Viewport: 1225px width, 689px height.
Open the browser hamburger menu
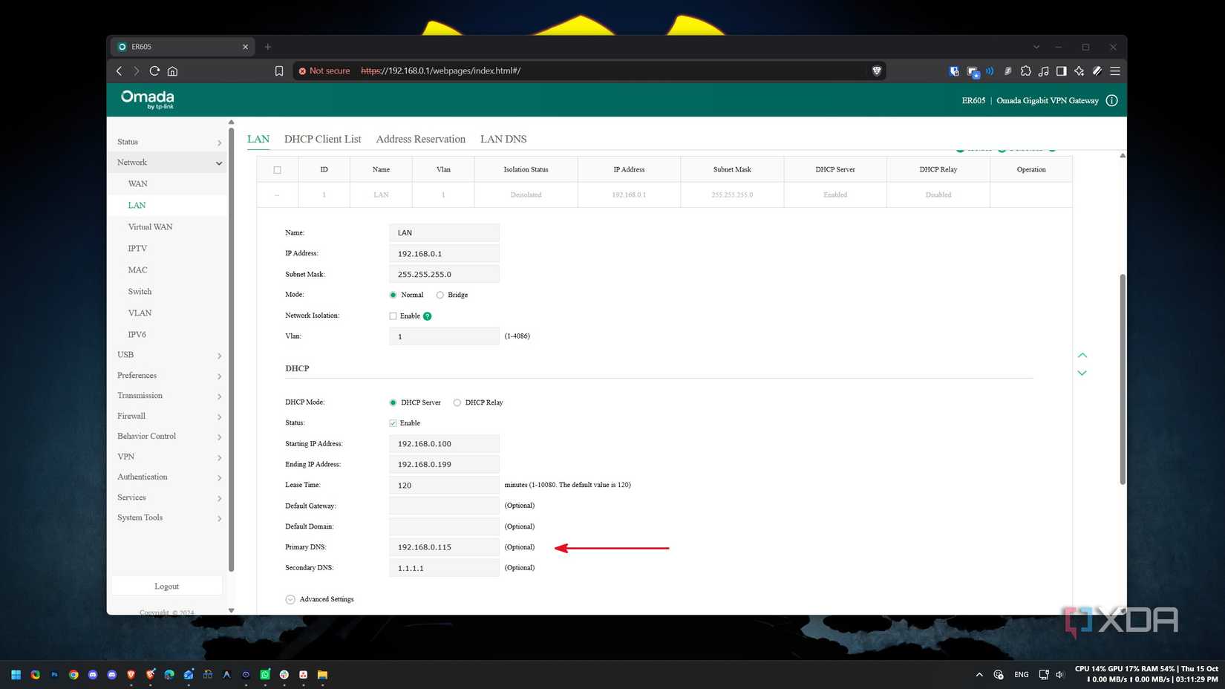[1114, 71]
